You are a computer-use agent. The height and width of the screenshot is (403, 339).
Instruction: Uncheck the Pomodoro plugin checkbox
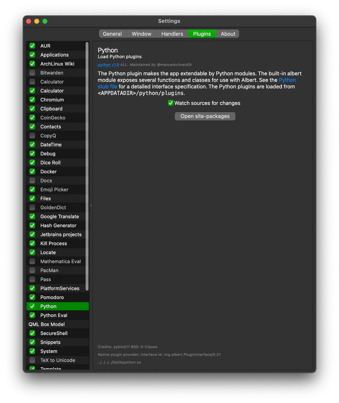pyautogui.click(x=32, y=297)
